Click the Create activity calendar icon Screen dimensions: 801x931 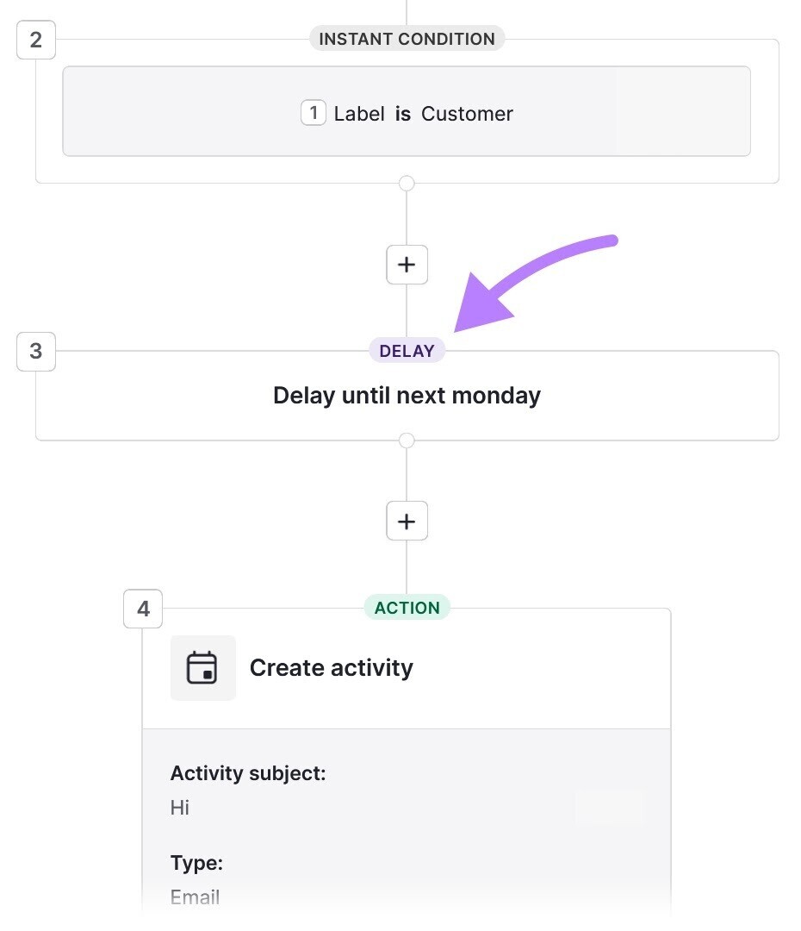203,667
